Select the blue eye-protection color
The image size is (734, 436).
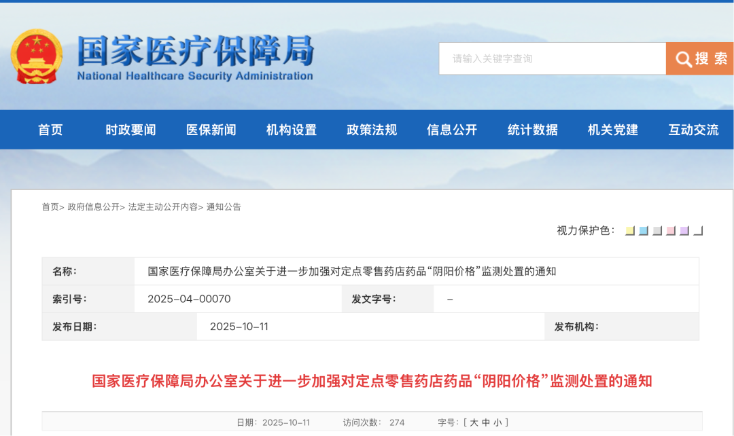click(x=643, y=231)
